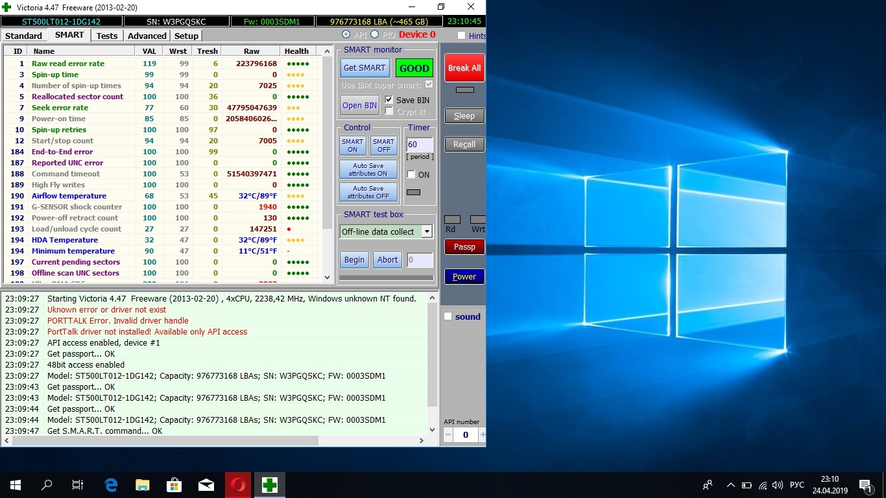The image size is (886, 498).
Task: Click the Passp button
Action: [464, 247]
